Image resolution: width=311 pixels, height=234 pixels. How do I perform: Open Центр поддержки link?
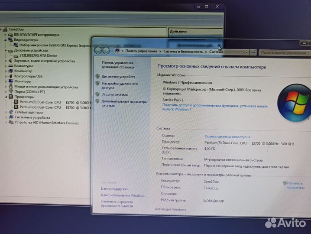[x=114, y=189]
